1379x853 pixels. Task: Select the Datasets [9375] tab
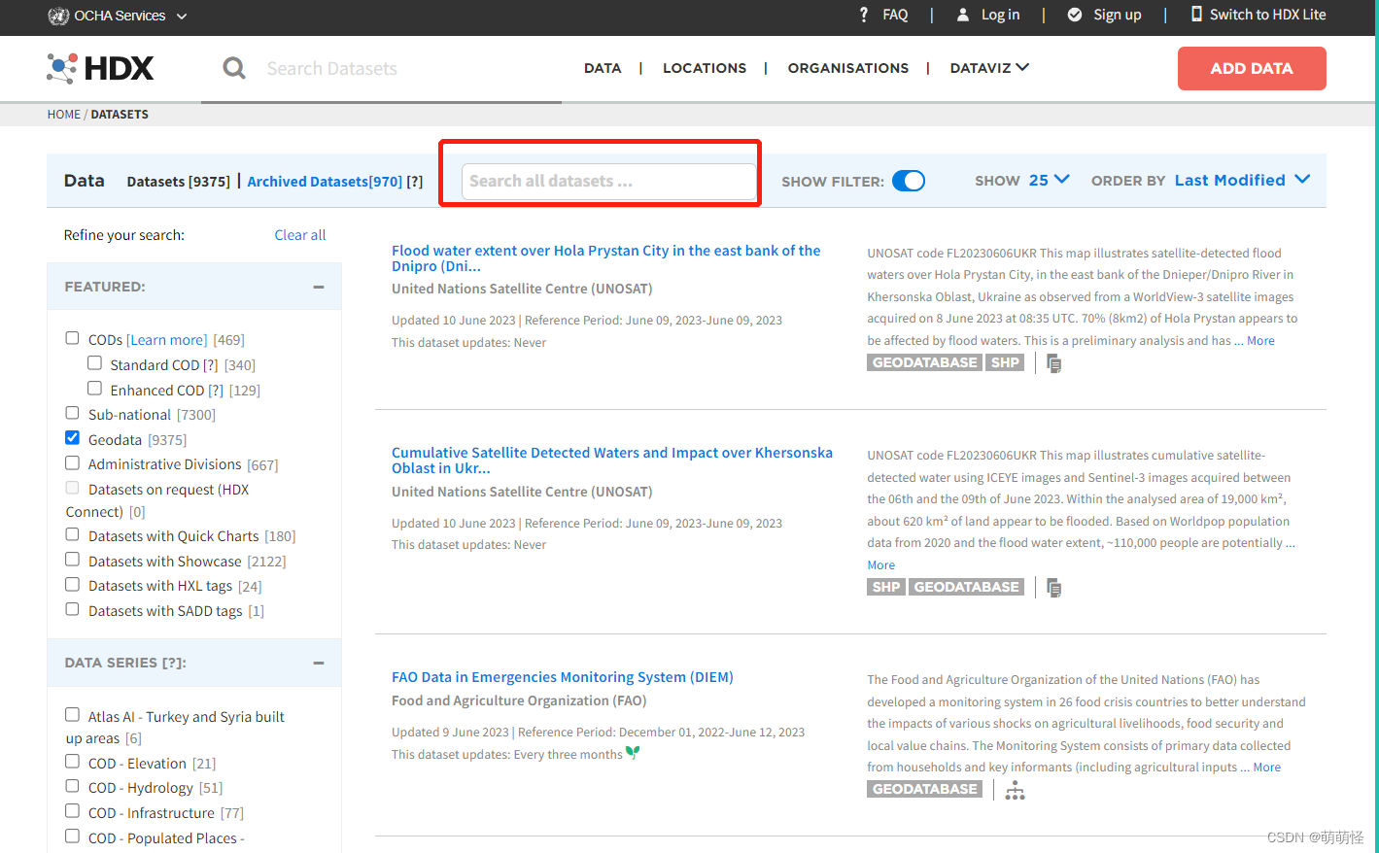[179, 182]
